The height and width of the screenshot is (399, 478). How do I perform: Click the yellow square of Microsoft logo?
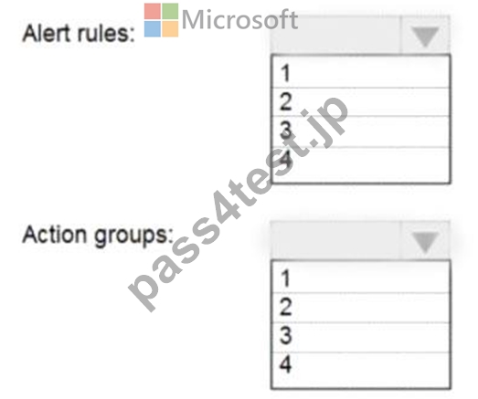[x=170, y=29]
